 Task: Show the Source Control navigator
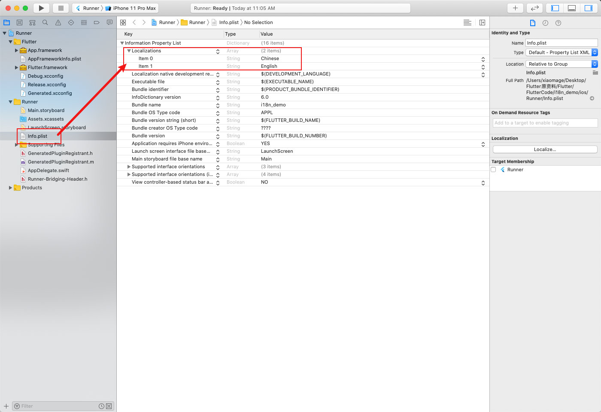pyautogui.click(x=19, y=22)
